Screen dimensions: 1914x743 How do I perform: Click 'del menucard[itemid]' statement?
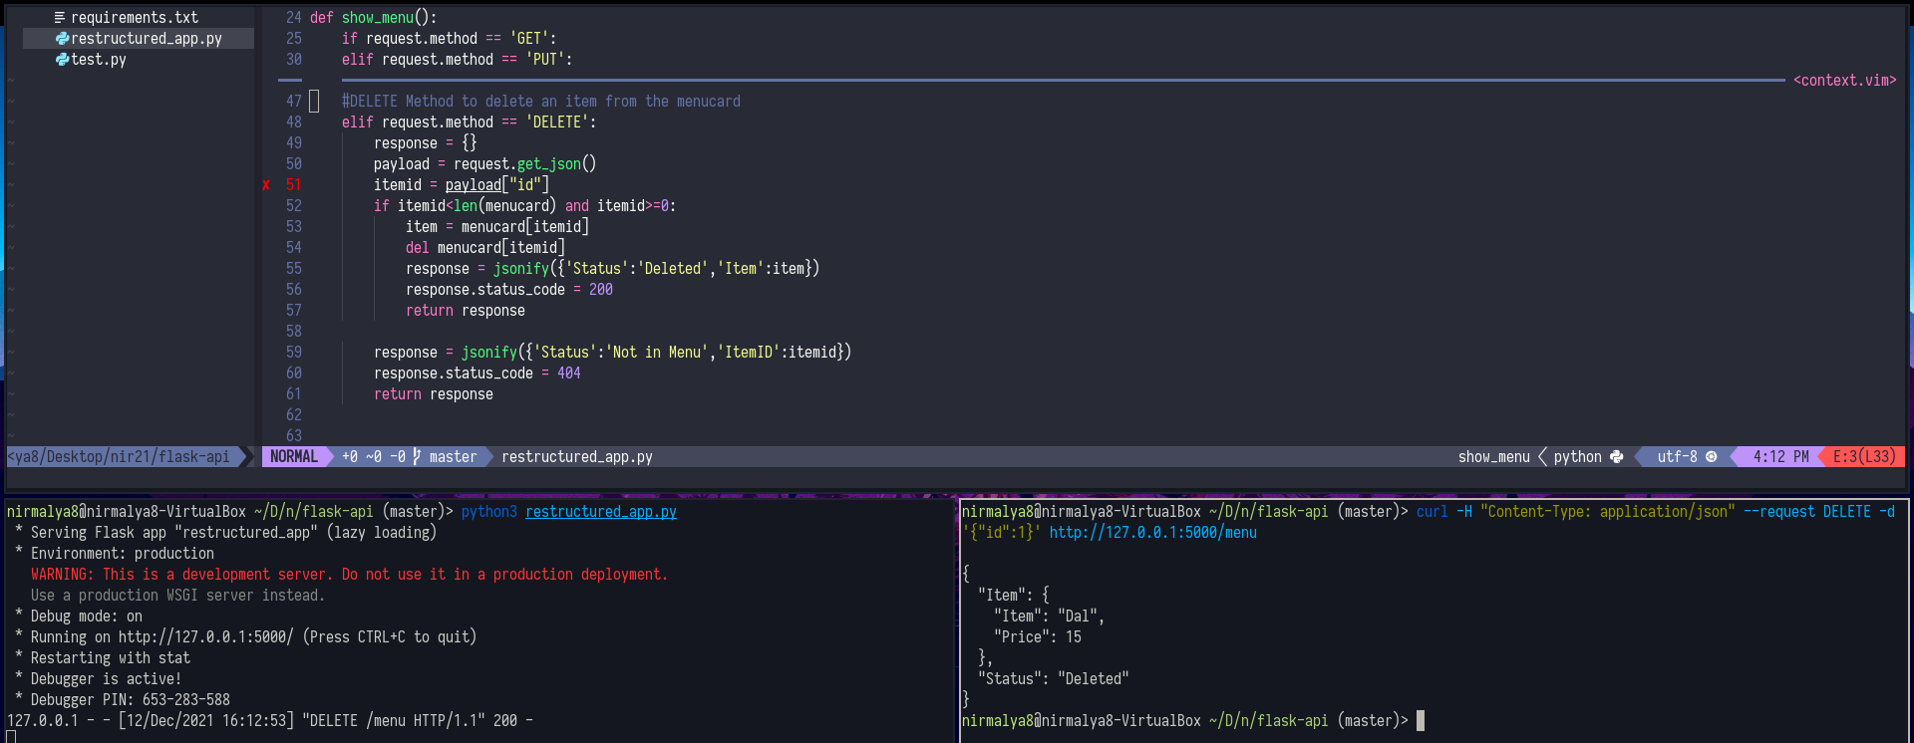click(x=485, y=248)
